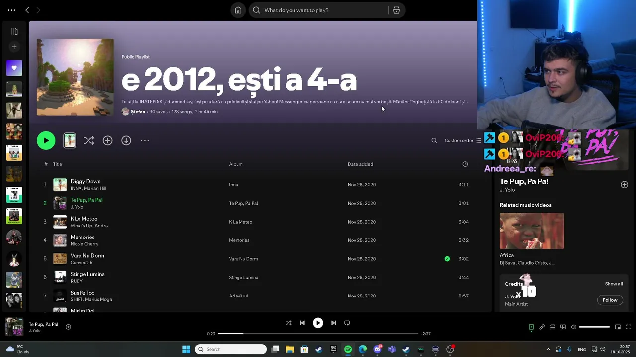Open the Memories album link
The height and width of the screenshot is (357, 636).
[x=239, y=240]
